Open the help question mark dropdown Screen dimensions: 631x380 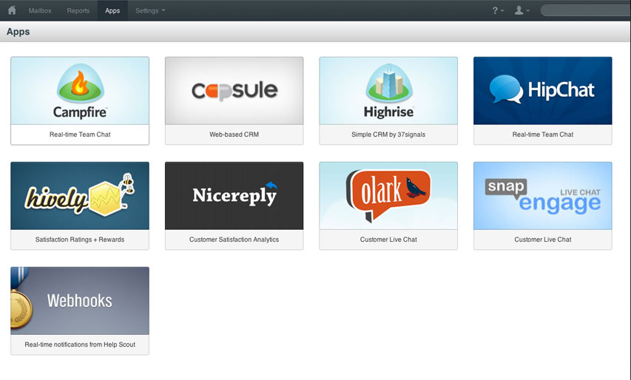click(498, 10)
